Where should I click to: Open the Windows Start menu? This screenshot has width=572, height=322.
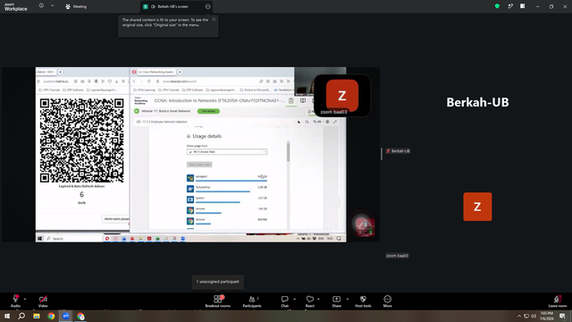click(7, 316)
